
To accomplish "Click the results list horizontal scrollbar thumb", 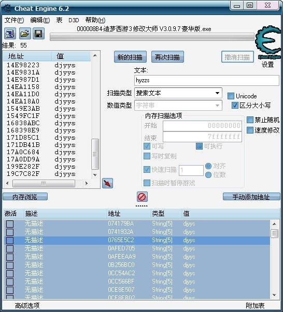I will [x=44, y=183].
